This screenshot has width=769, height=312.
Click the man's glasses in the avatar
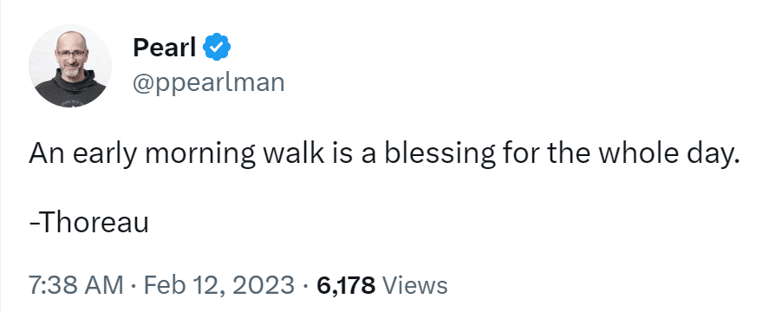70,53
